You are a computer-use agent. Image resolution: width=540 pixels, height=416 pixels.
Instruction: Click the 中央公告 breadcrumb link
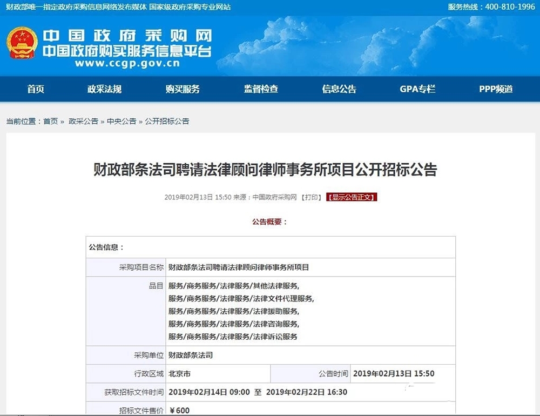tap(122, 122)
